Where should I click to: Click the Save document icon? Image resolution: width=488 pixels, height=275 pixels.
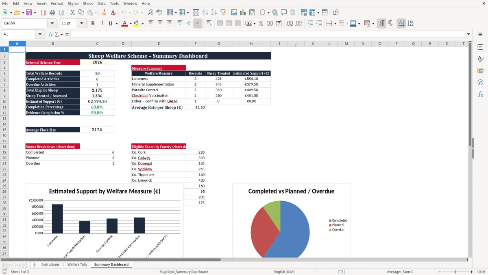point(30,13)
